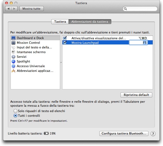Uncheck Attiva/disattiva visualizzazione del Dock checkbox
Image resolution: width=163 pixels, height=146 pixels.
pos(65,38)
